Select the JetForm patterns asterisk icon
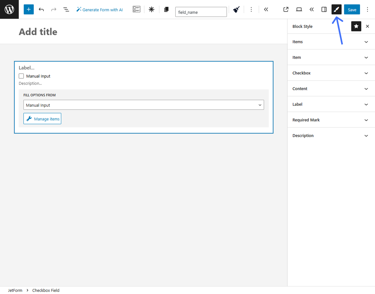 pyautogui.click(x=151, y=9)
